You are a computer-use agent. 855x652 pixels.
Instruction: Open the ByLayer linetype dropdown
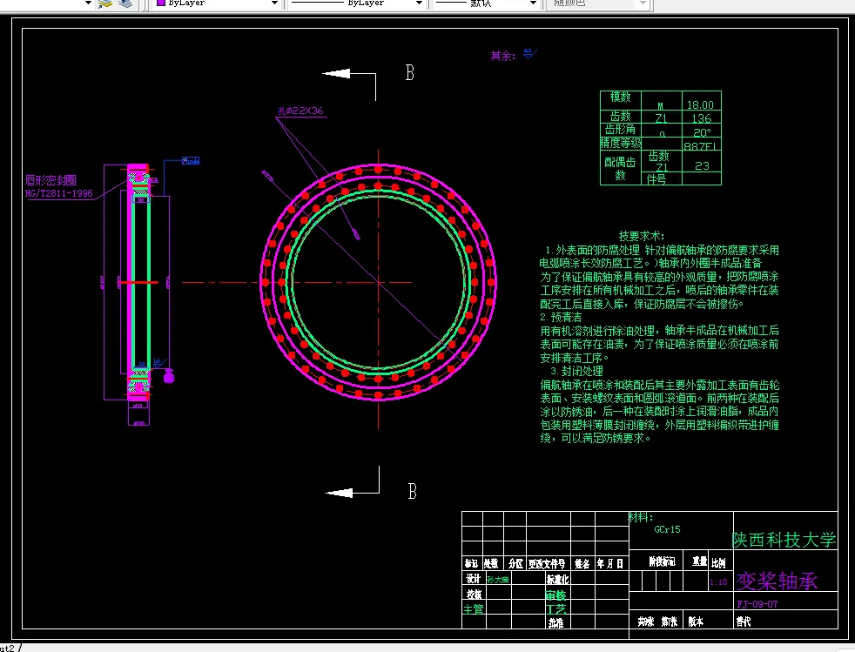click(419, 3)
